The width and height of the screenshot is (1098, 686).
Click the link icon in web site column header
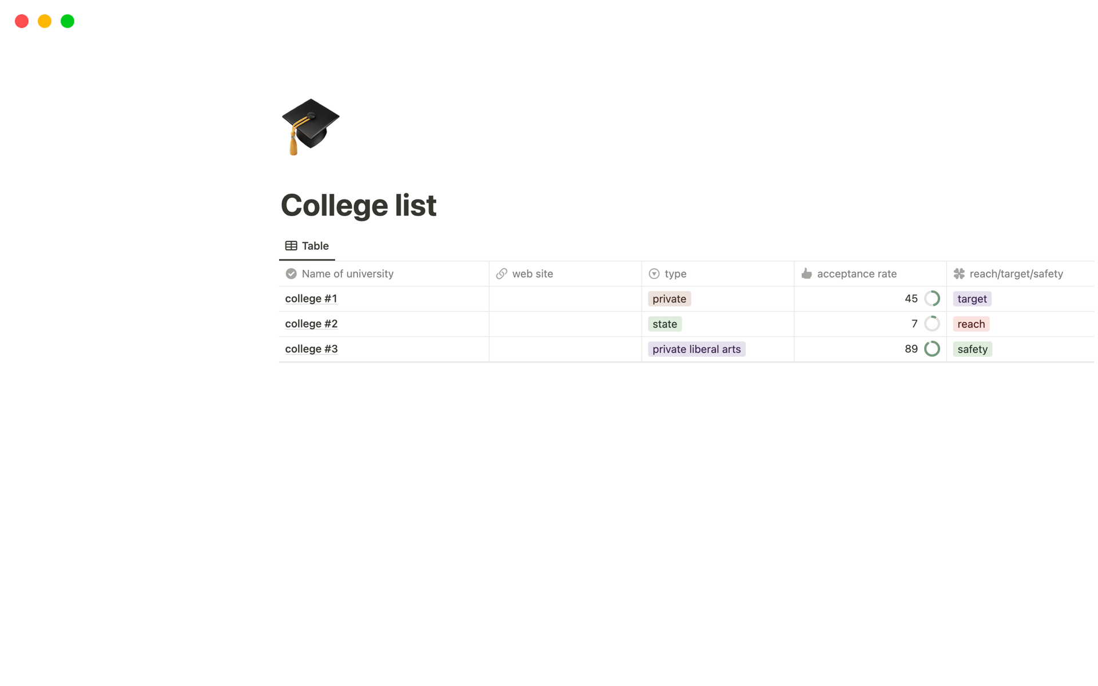click(x=502, y=273)
